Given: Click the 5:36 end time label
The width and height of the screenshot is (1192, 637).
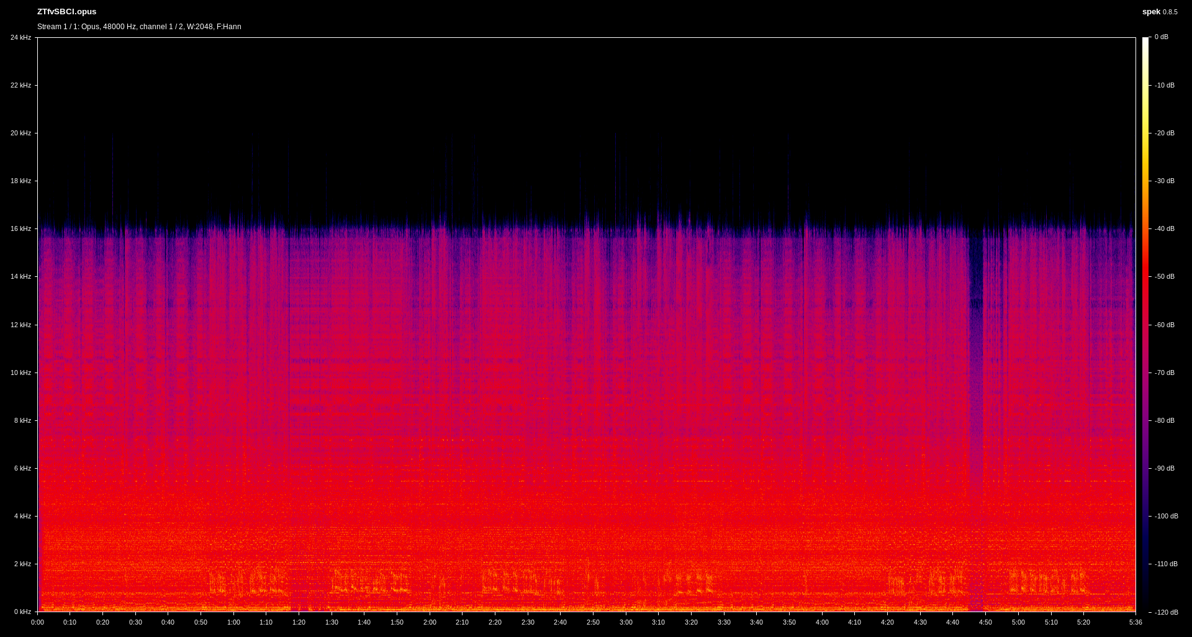Looking at the screenshot, I should pos(1136,623).
